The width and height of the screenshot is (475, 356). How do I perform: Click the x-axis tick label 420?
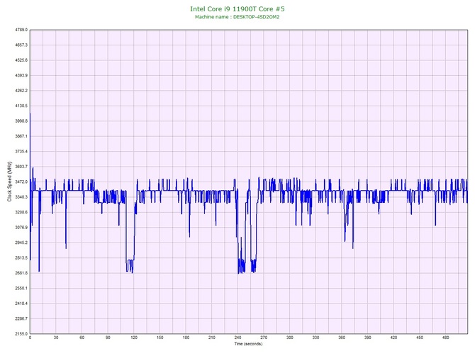[393, 338]
